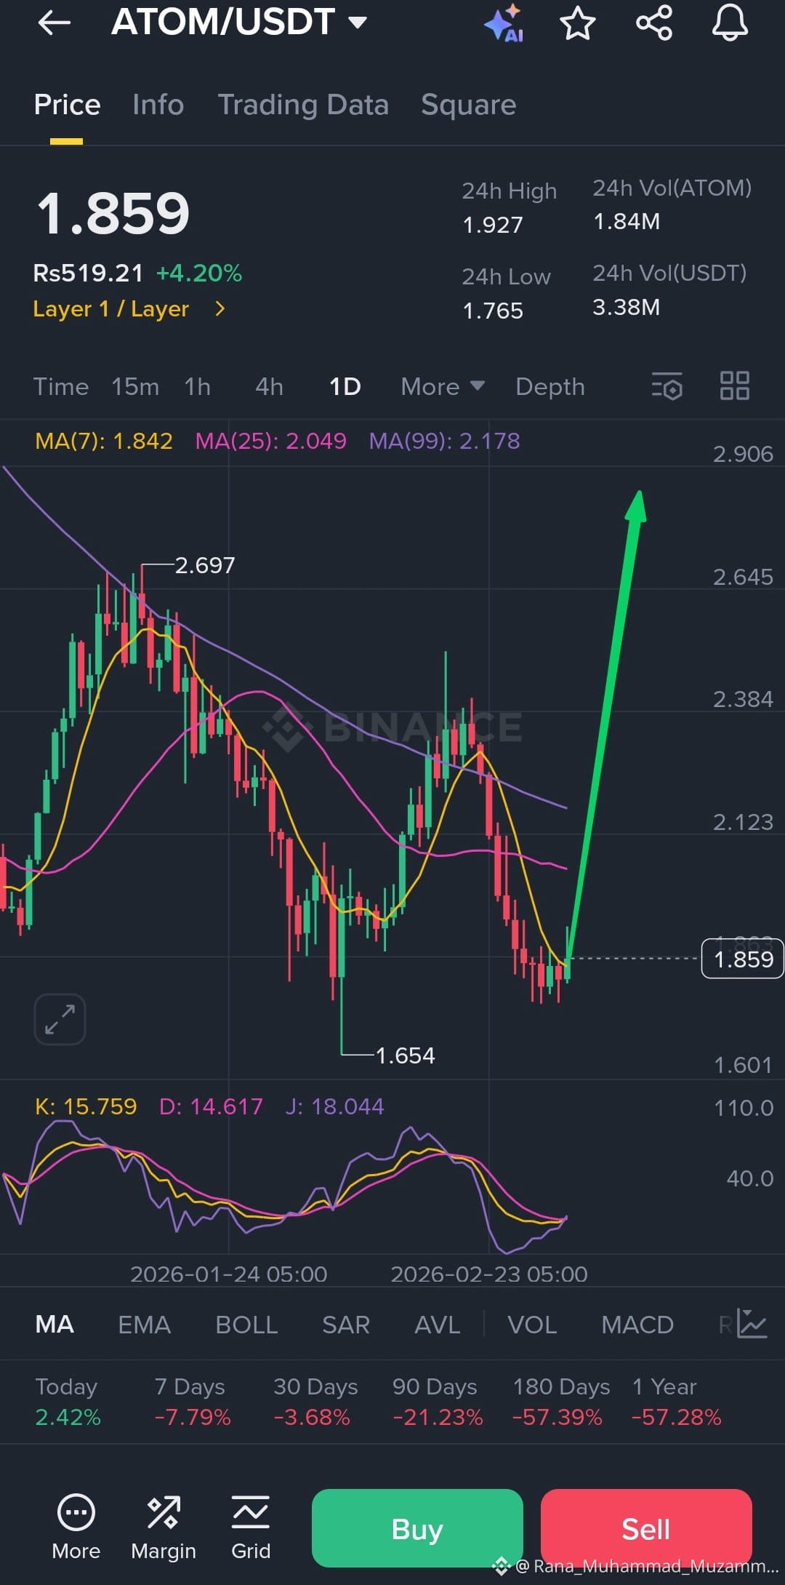This screenshot has height=1585, width=785.
Task: Switch to the Price tab
Action: point(67,105)
